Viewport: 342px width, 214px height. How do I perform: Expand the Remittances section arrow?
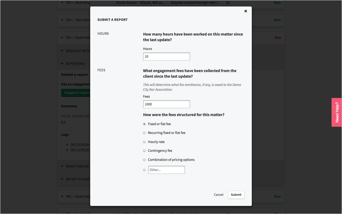pos(62,167)
